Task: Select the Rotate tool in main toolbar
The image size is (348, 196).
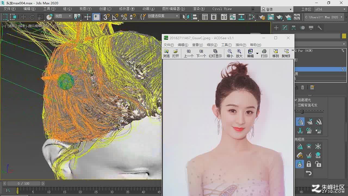Action: (32, 17)
